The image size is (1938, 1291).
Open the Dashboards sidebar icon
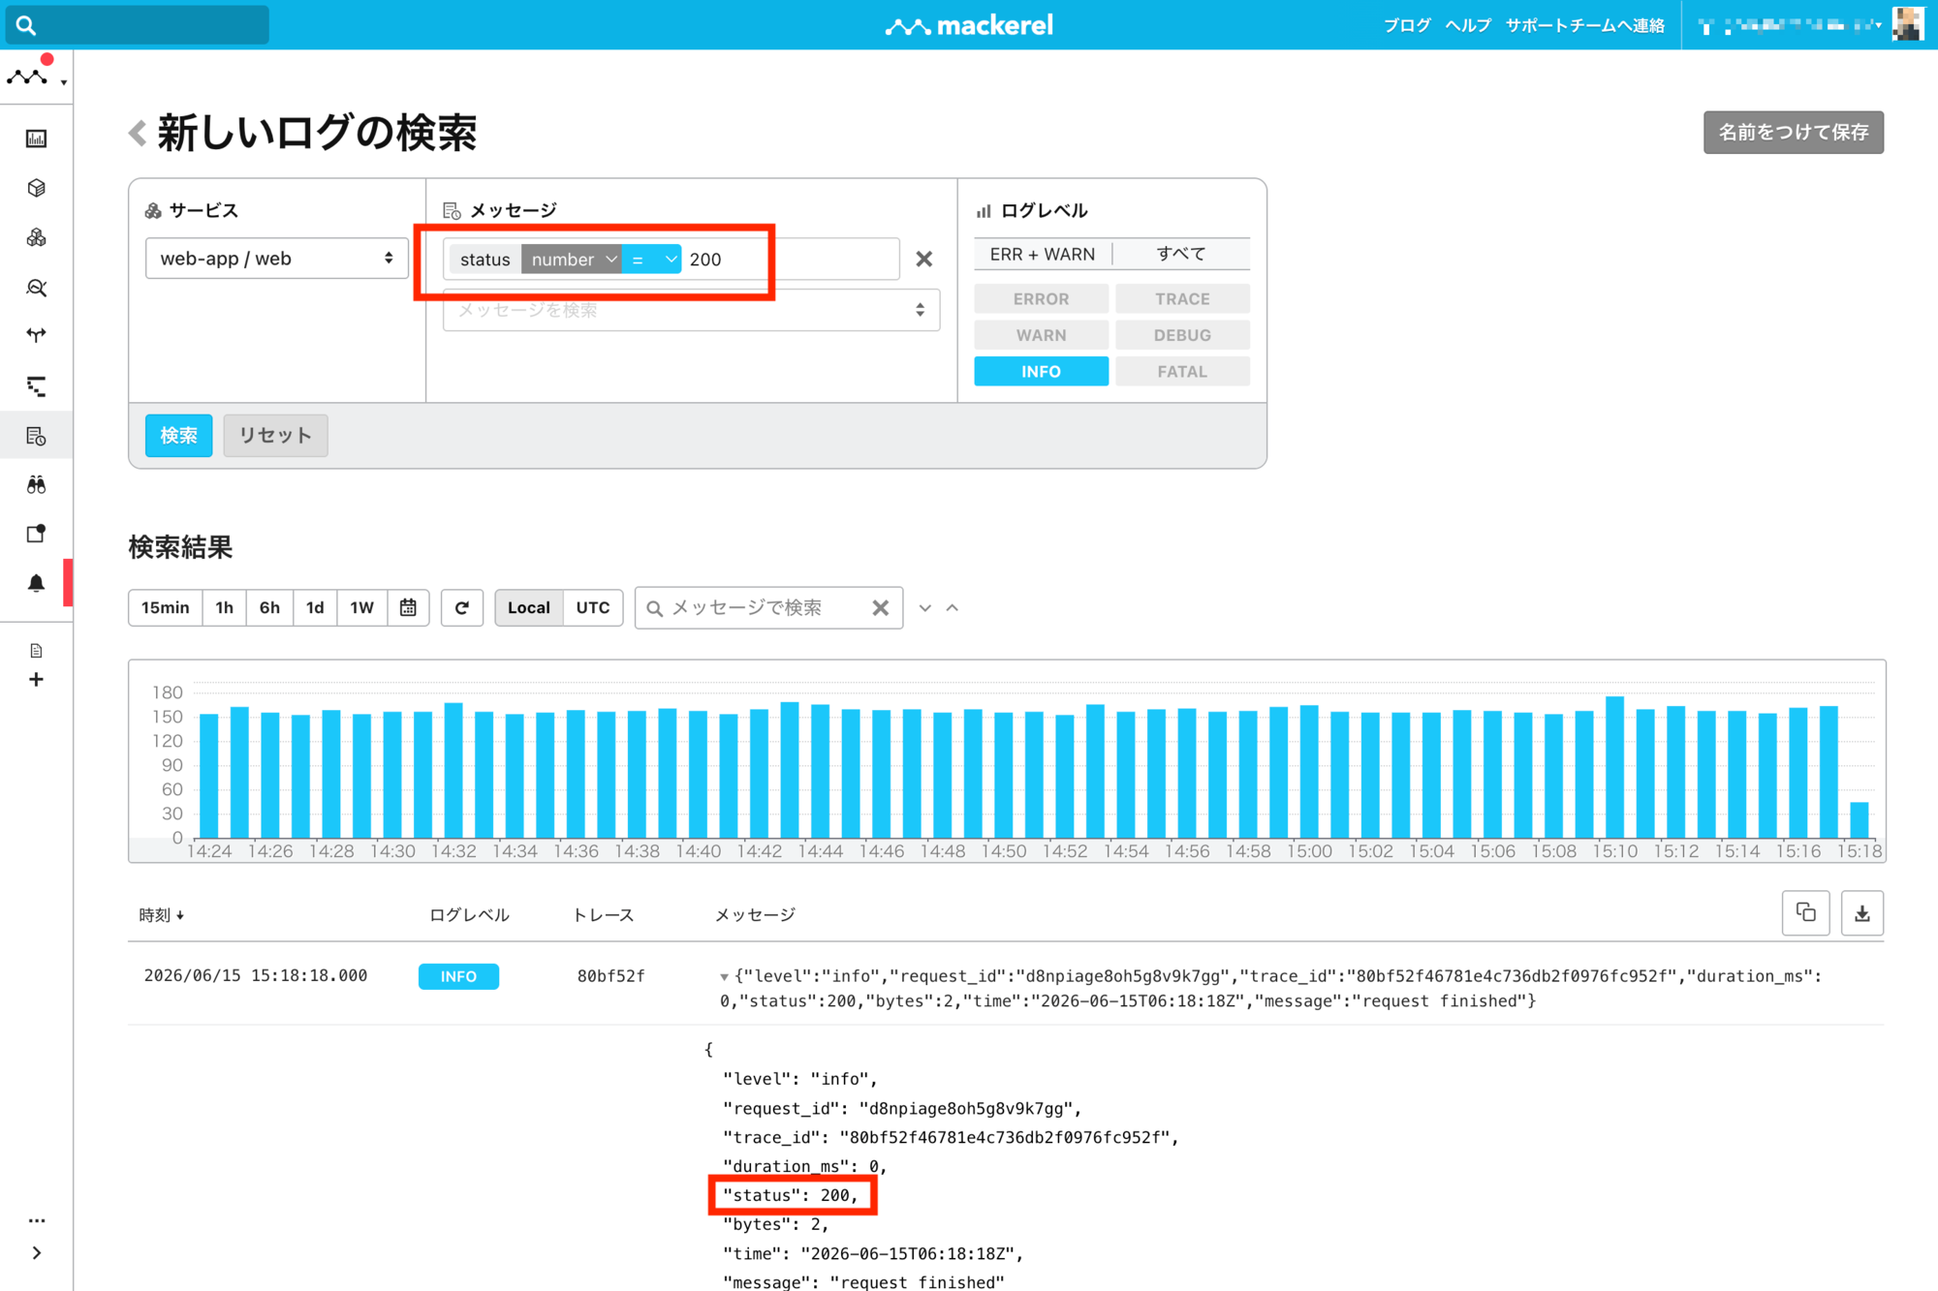click(36, 138)
